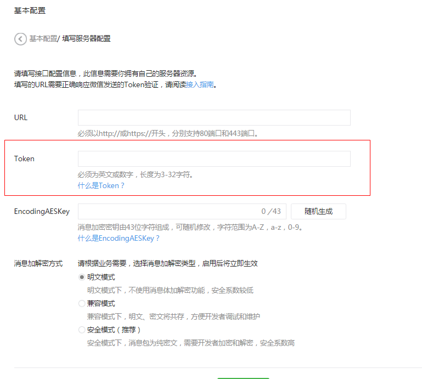This screenshot has height=379, width=422.
Task: Focus the EncodingAESKey input field
Action: click(182, 211)
